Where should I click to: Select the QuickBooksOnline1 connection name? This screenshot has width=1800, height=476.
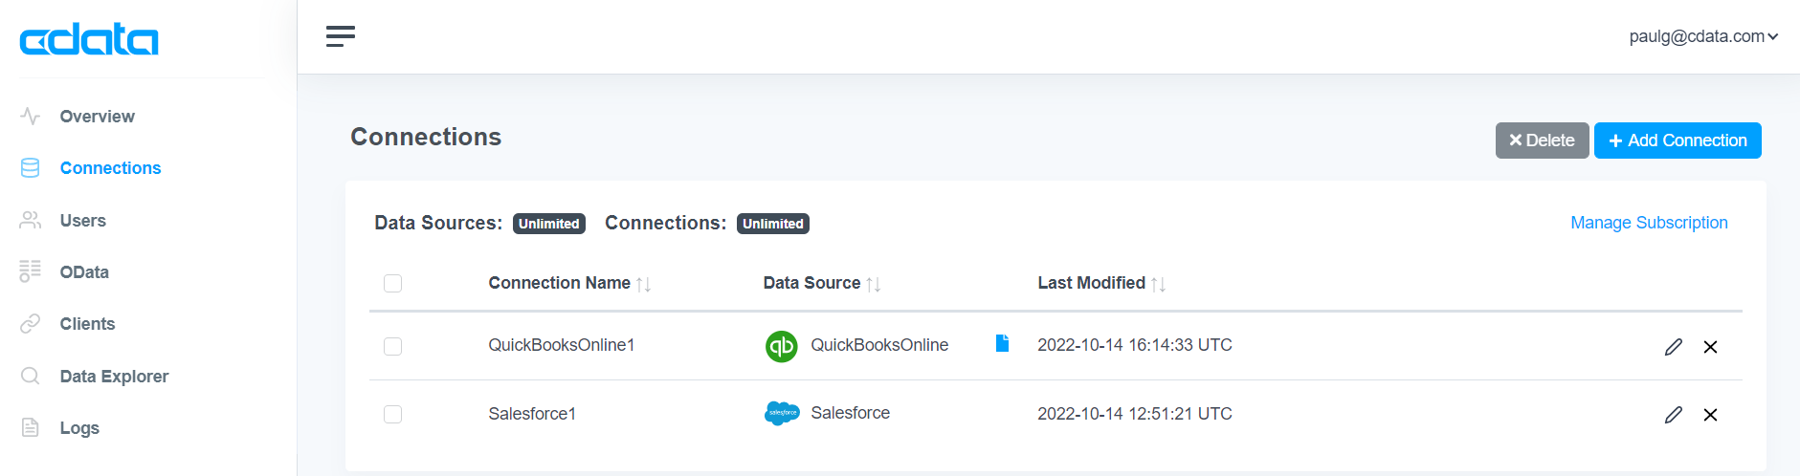click(x=562, y=345)
